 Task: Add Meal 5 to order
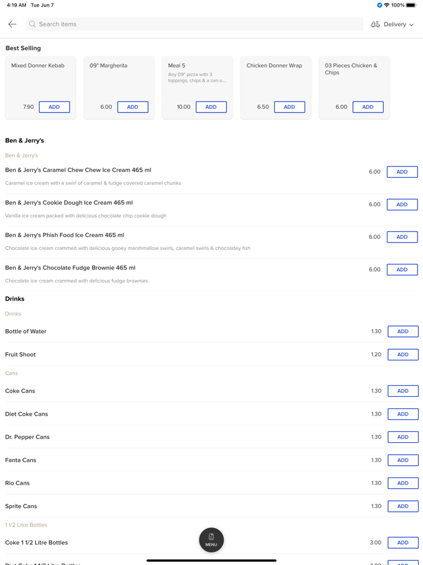[x=211, y=107]
